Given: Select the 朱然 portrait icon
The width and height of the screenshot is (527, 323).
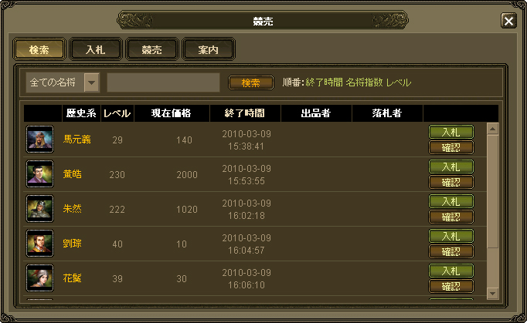Looking at the screenshot, I should 39,209.
